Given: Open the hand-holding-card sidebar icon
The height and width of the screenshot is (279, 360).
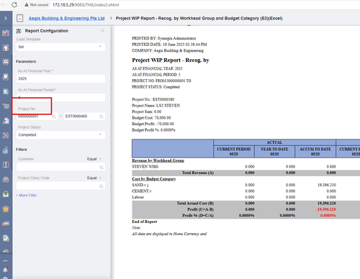Looking at the screenshot, I should point(6,224).
